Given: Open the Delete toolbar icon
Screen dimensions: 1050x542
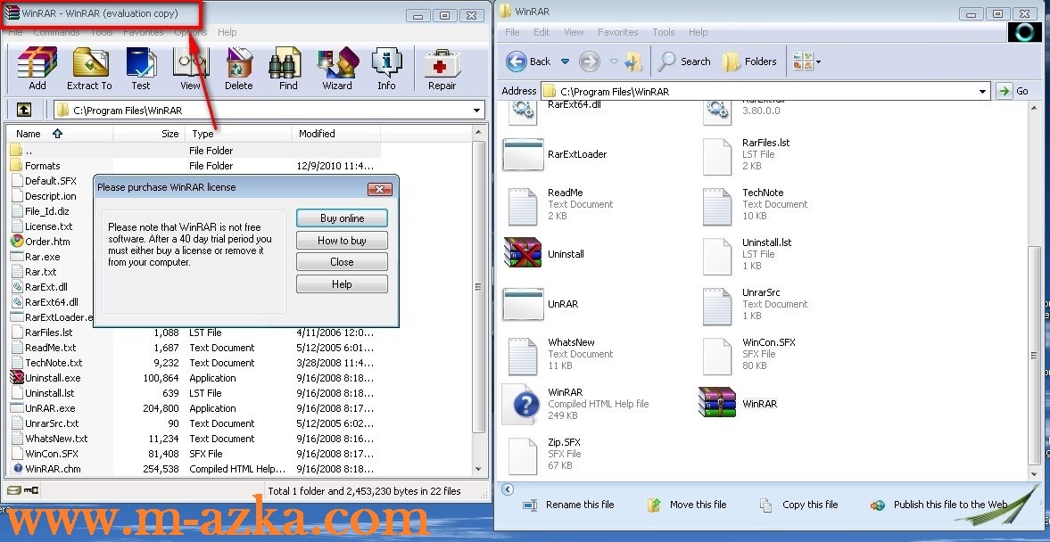Looking at the screenshot, I should tap(238, 69).
